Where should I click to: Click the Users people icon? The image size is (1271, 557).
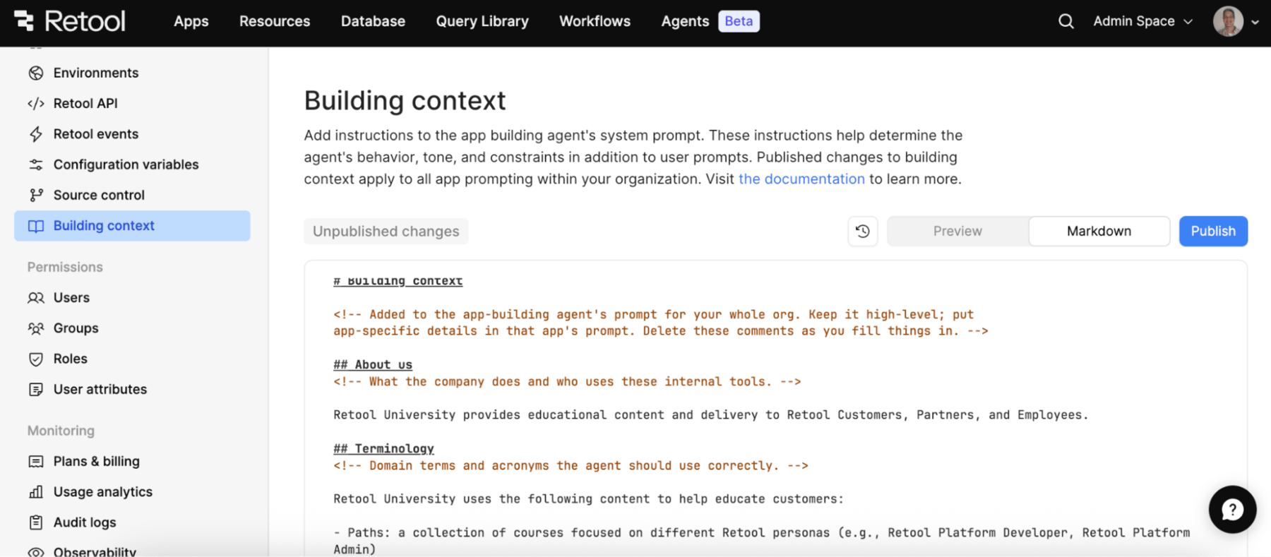point(36,298)
